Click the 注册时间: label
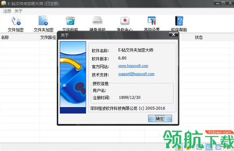Viewport: 234px width, 151px height. [x=101, y=98]
